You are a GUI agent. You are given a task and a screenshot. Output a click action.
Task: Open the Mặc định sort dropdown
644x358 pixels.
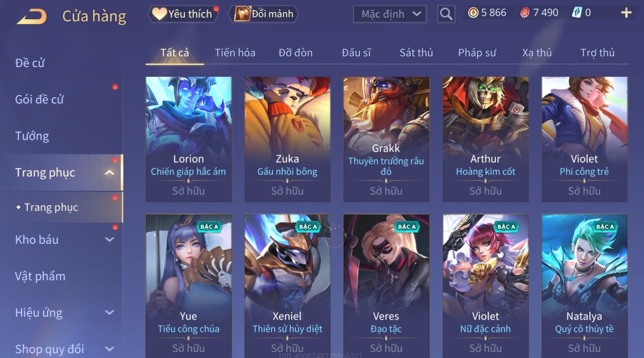tap(390, 14)
